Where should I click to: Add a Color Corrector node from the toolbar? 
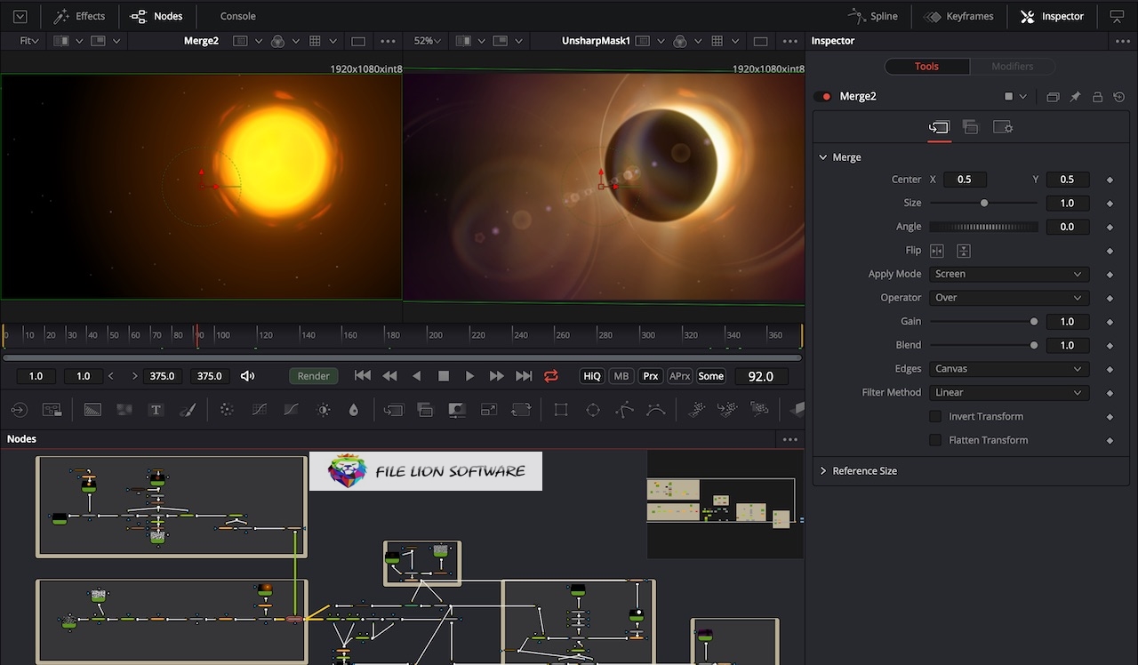pyautogui.click(x=227, y=410)
